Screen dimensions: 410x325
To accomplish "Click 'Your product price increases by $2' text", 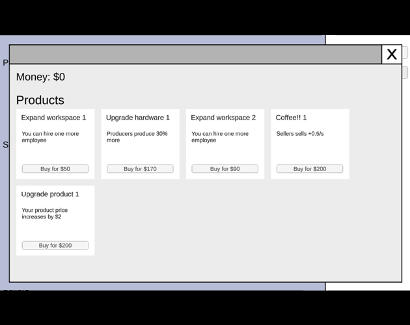I will pyautogui.click(x=45, y=213).
